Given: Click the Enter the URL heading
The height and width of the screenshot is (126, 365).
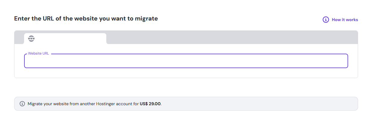Looking at the screenshot, I should click(86, 19).
